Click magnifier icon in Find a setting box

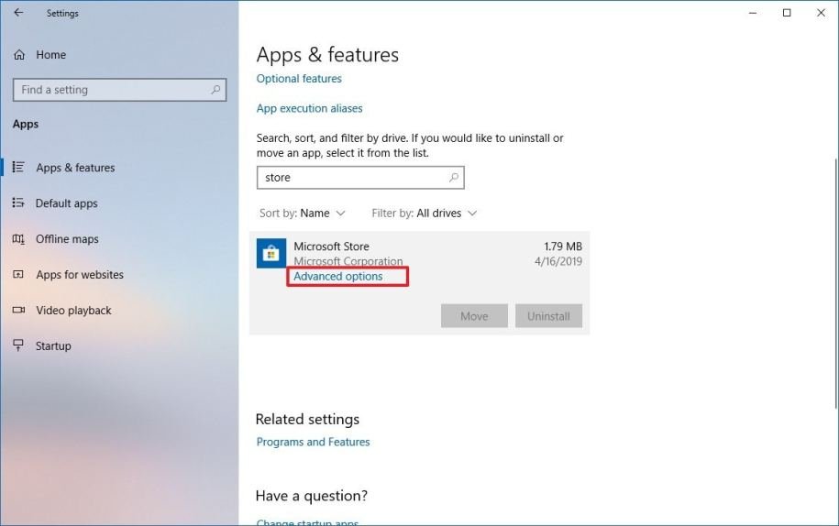click(x=215, y=90)
